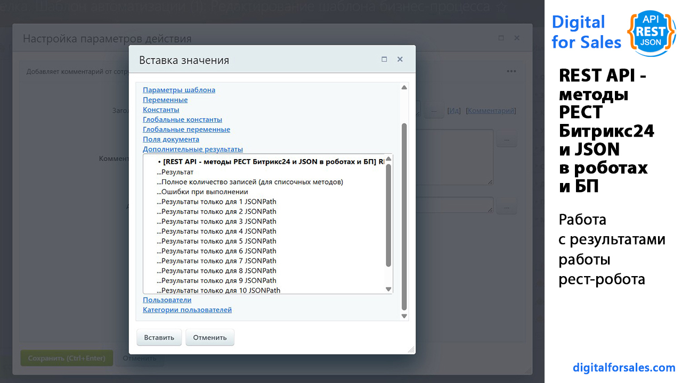Expand the Глобальные константы section

click(x=182, y=120)
